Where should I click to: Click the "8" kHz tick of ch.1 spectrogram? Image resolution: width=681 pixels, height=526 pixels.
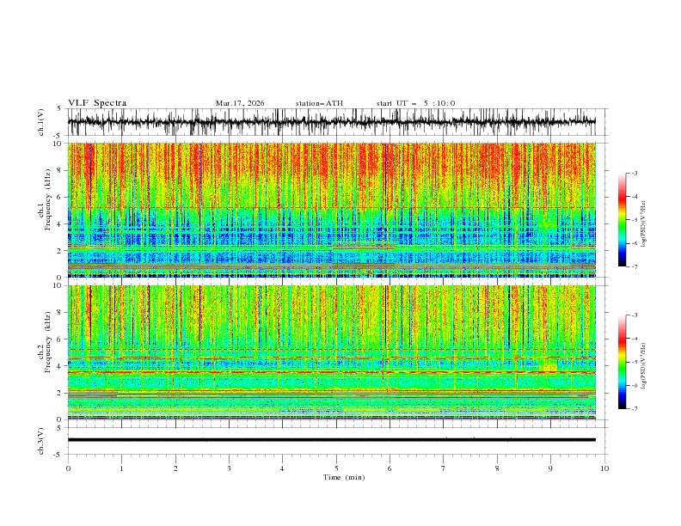pyautogui.click(x=60, y=170)
